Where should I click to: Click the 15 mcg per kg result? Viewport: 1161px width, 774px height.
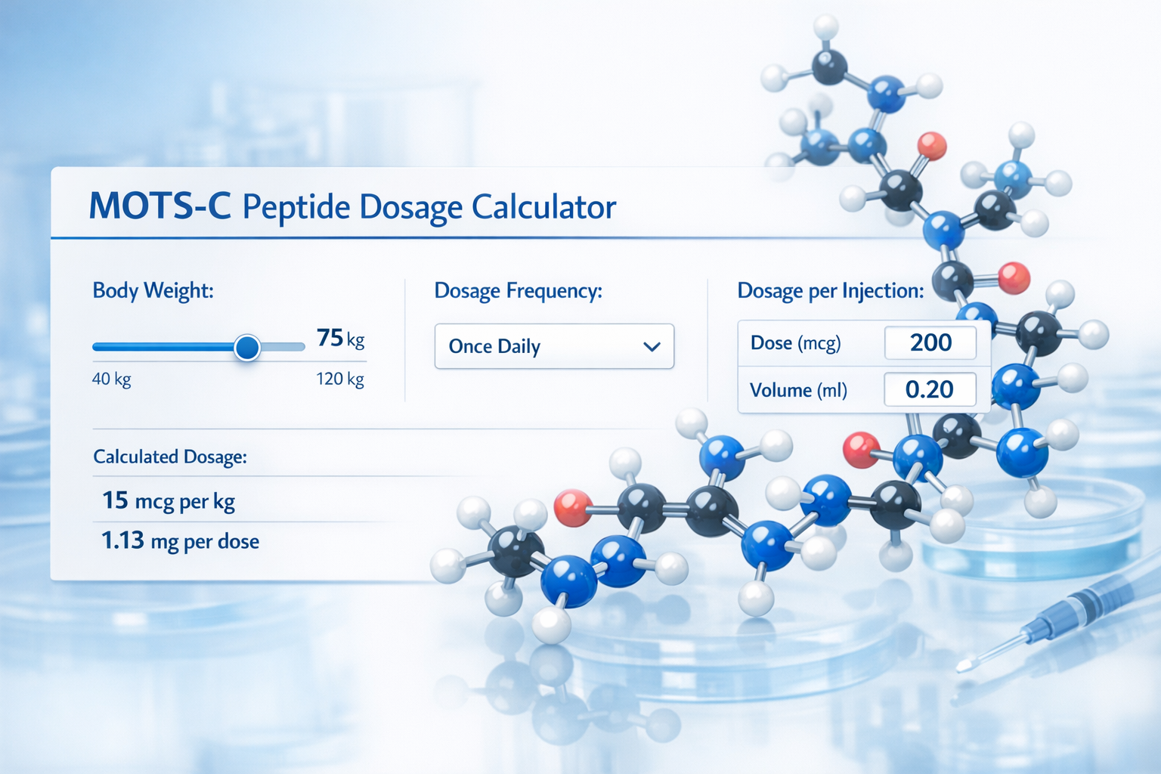tap(168, 500)
